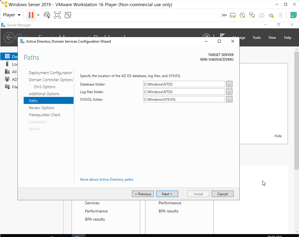Open Performance in right server tile

[x=170, y=203]
